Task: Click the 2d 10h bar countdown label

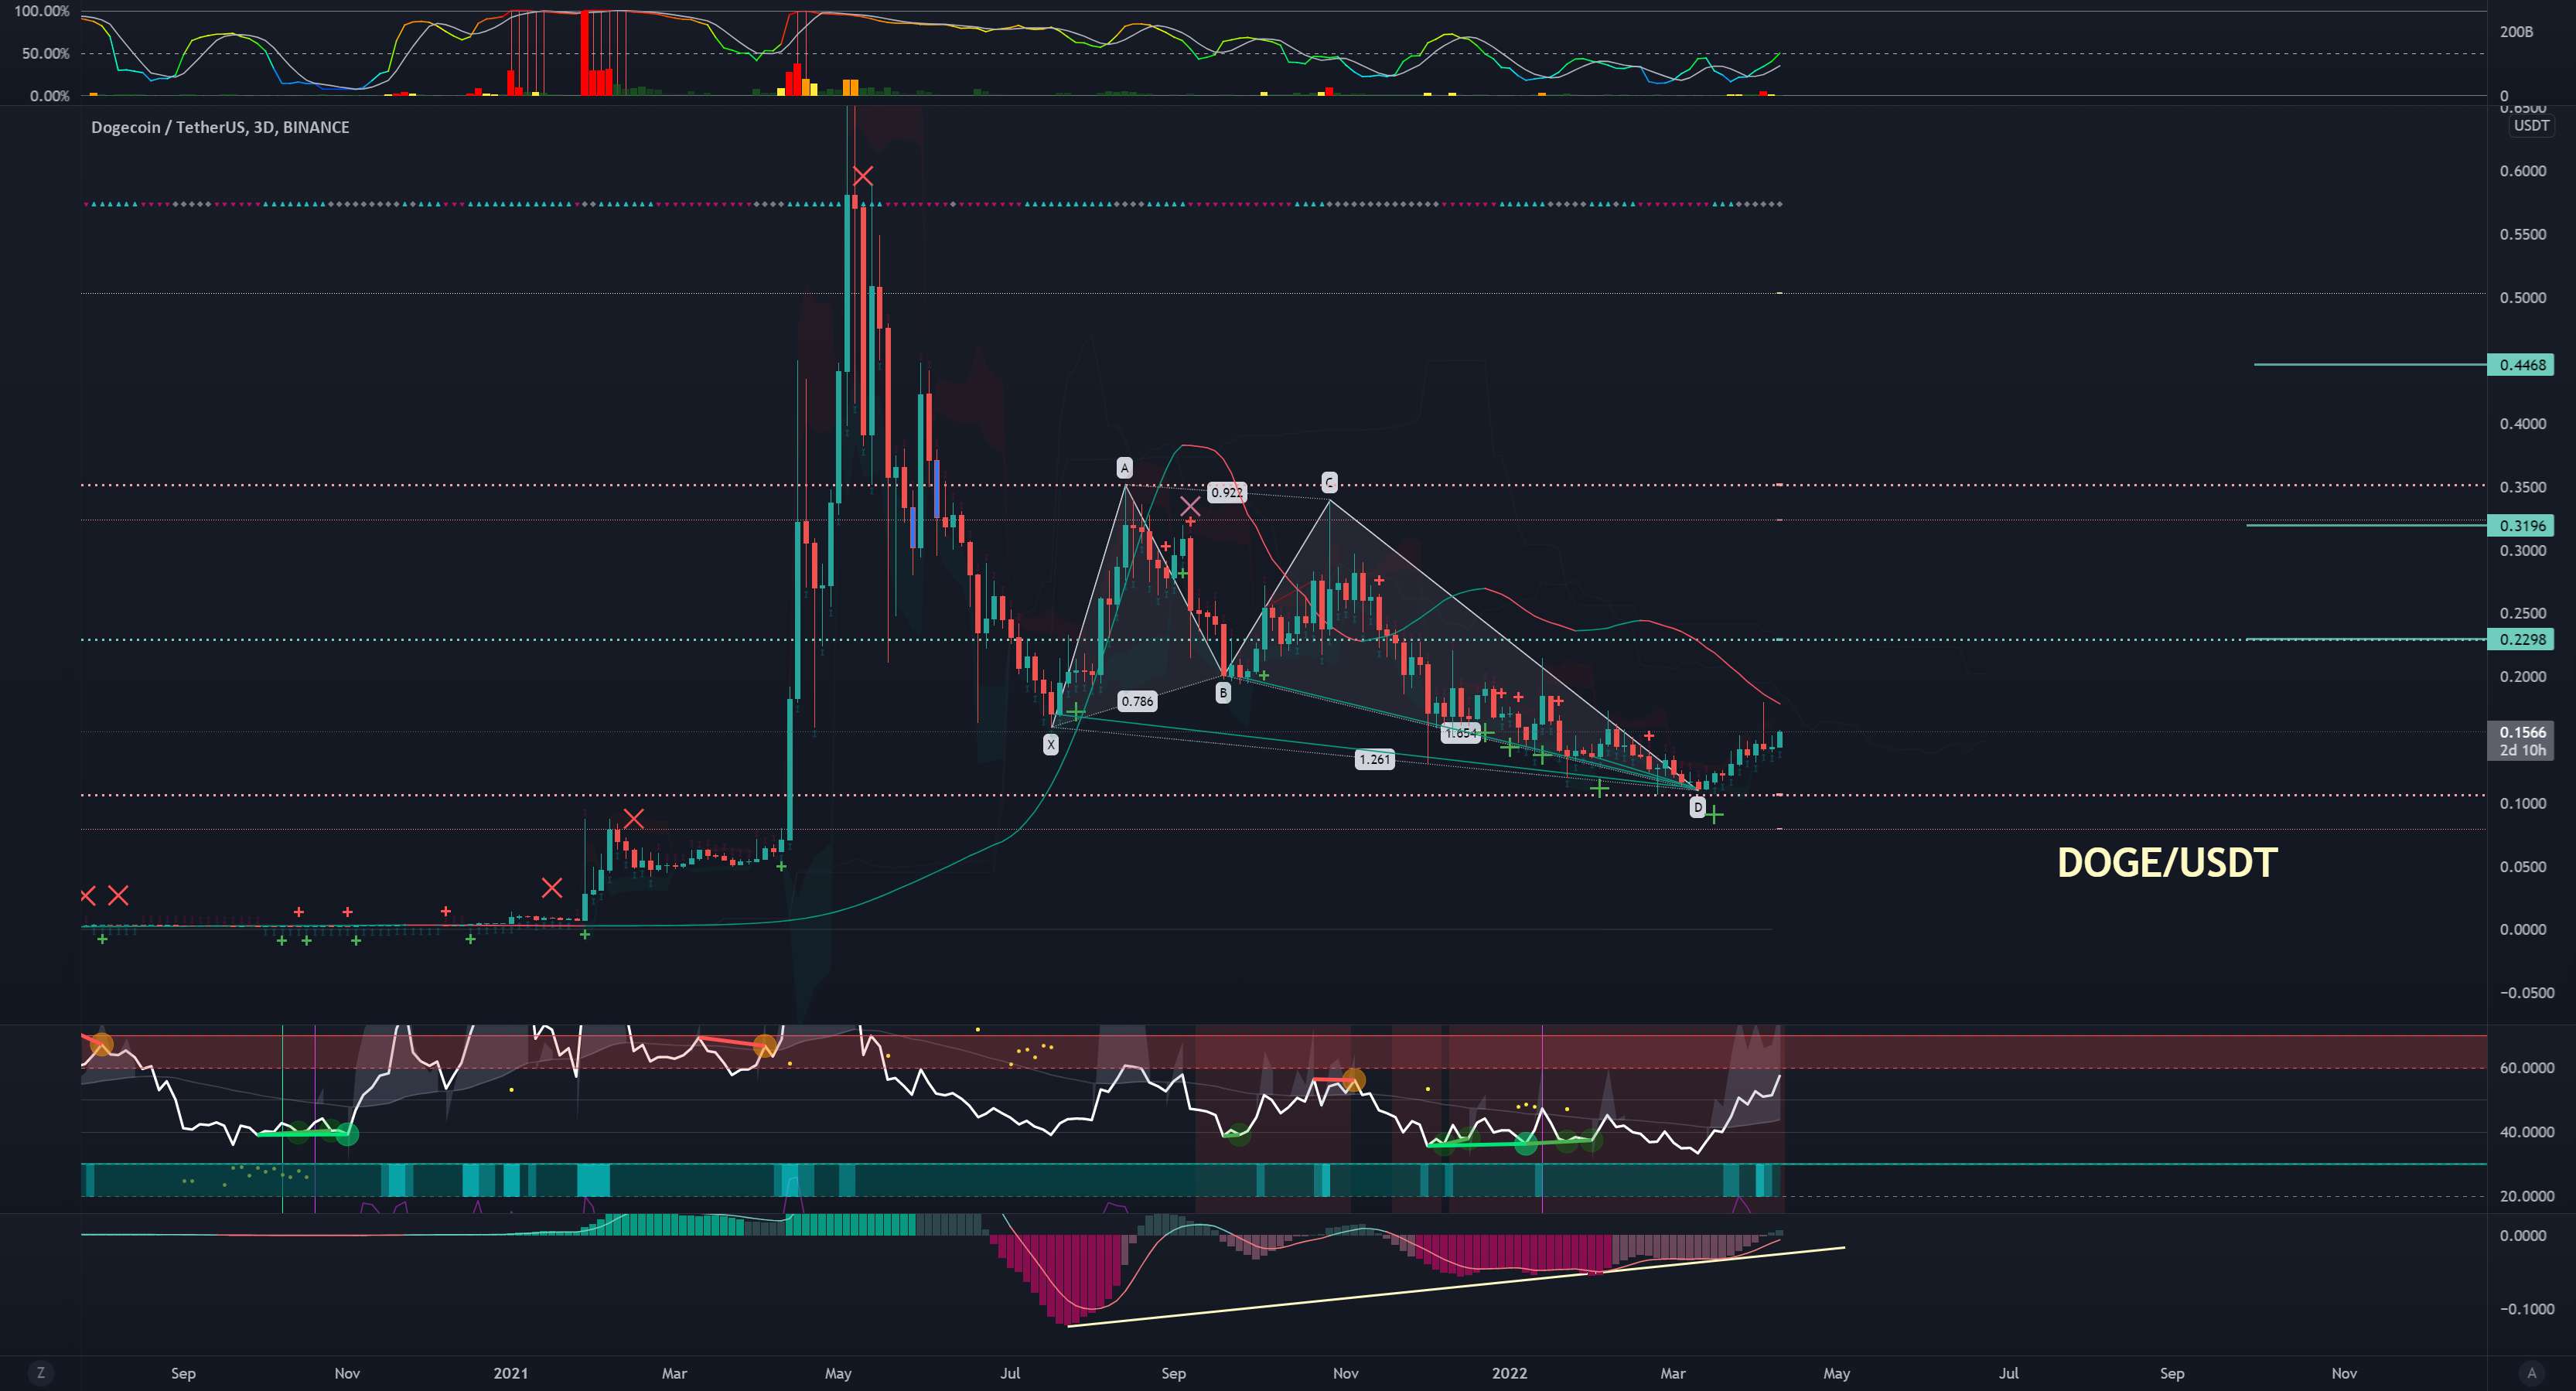Action: 2522,750
